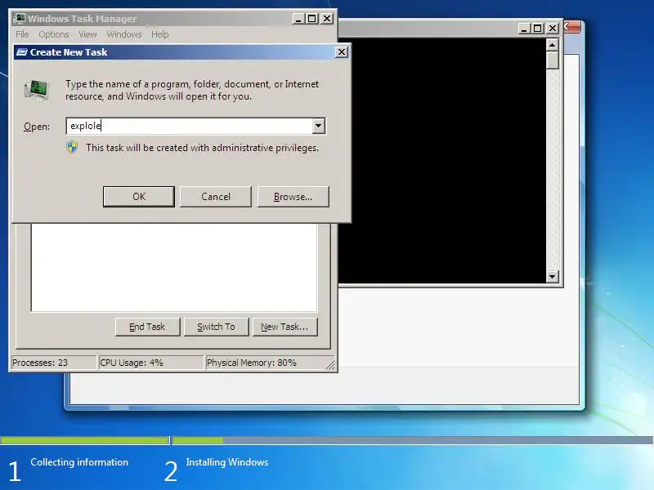This screenshot has height=490, width=654.
Task: Click the command prompt scroll down arrow
Action: click(x=553, y=276)
